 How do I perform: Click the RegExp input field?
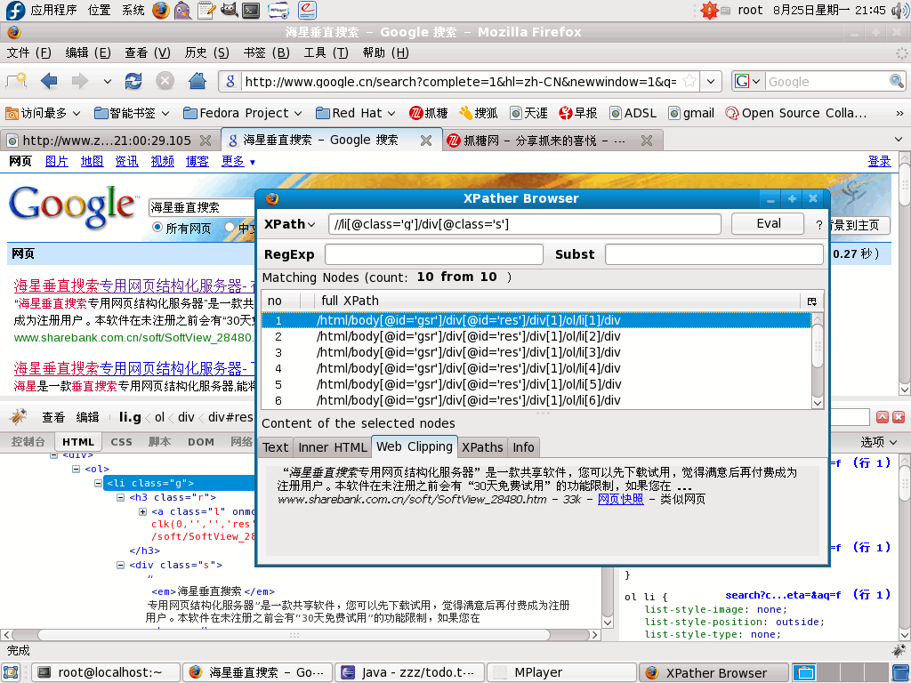[x=434, y=254]
